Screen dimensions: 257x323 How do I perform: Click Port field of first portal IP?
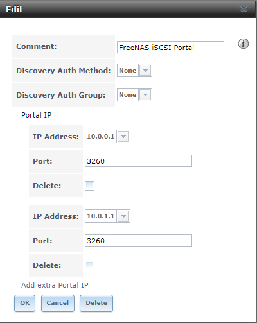click(x=138, y=161)
